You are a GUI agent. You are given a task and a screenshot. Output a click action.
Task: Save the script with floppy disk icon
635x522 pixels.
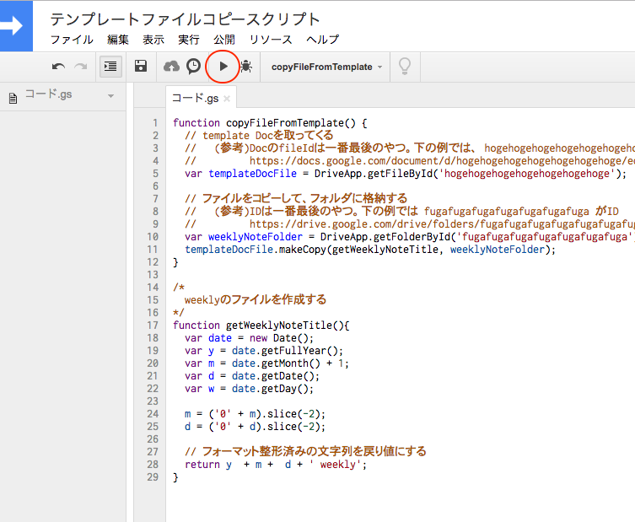[141, 66]
